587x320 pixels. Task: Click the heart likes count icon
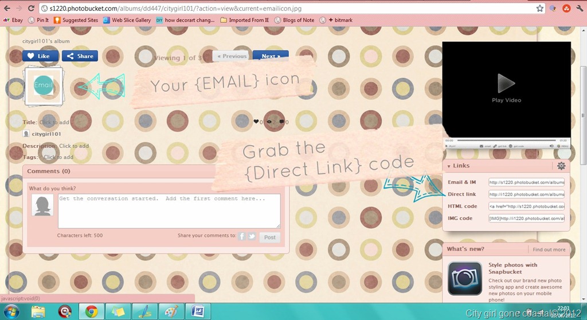pyautogui.click(x=256, y=122)
